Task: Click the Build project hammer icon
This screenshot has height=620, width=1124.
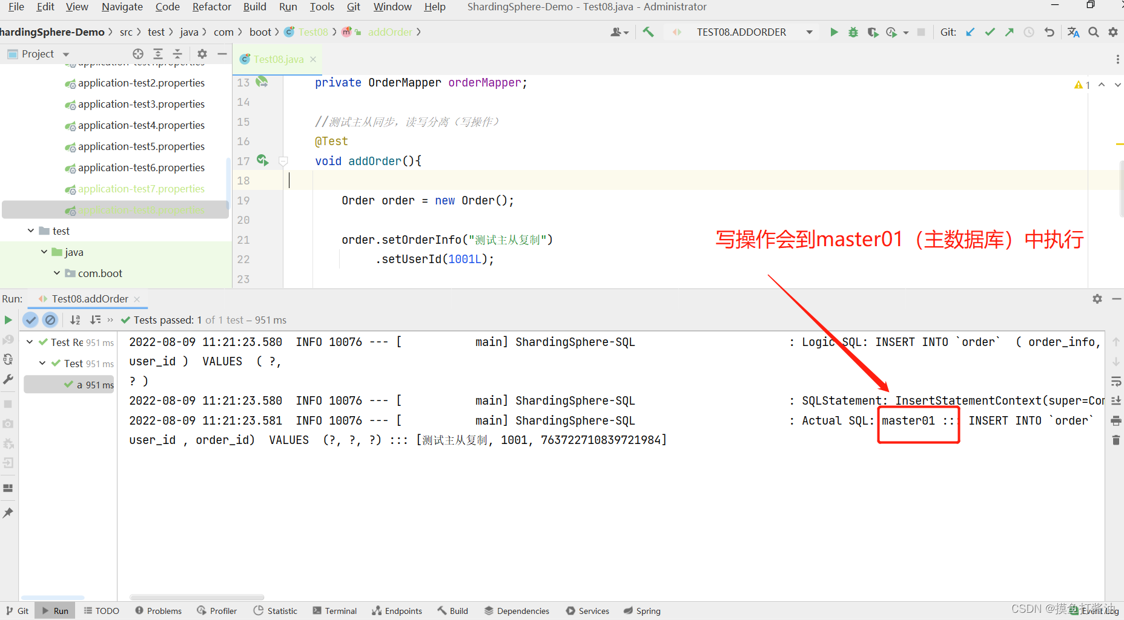Action: click(x=649, y=32)
